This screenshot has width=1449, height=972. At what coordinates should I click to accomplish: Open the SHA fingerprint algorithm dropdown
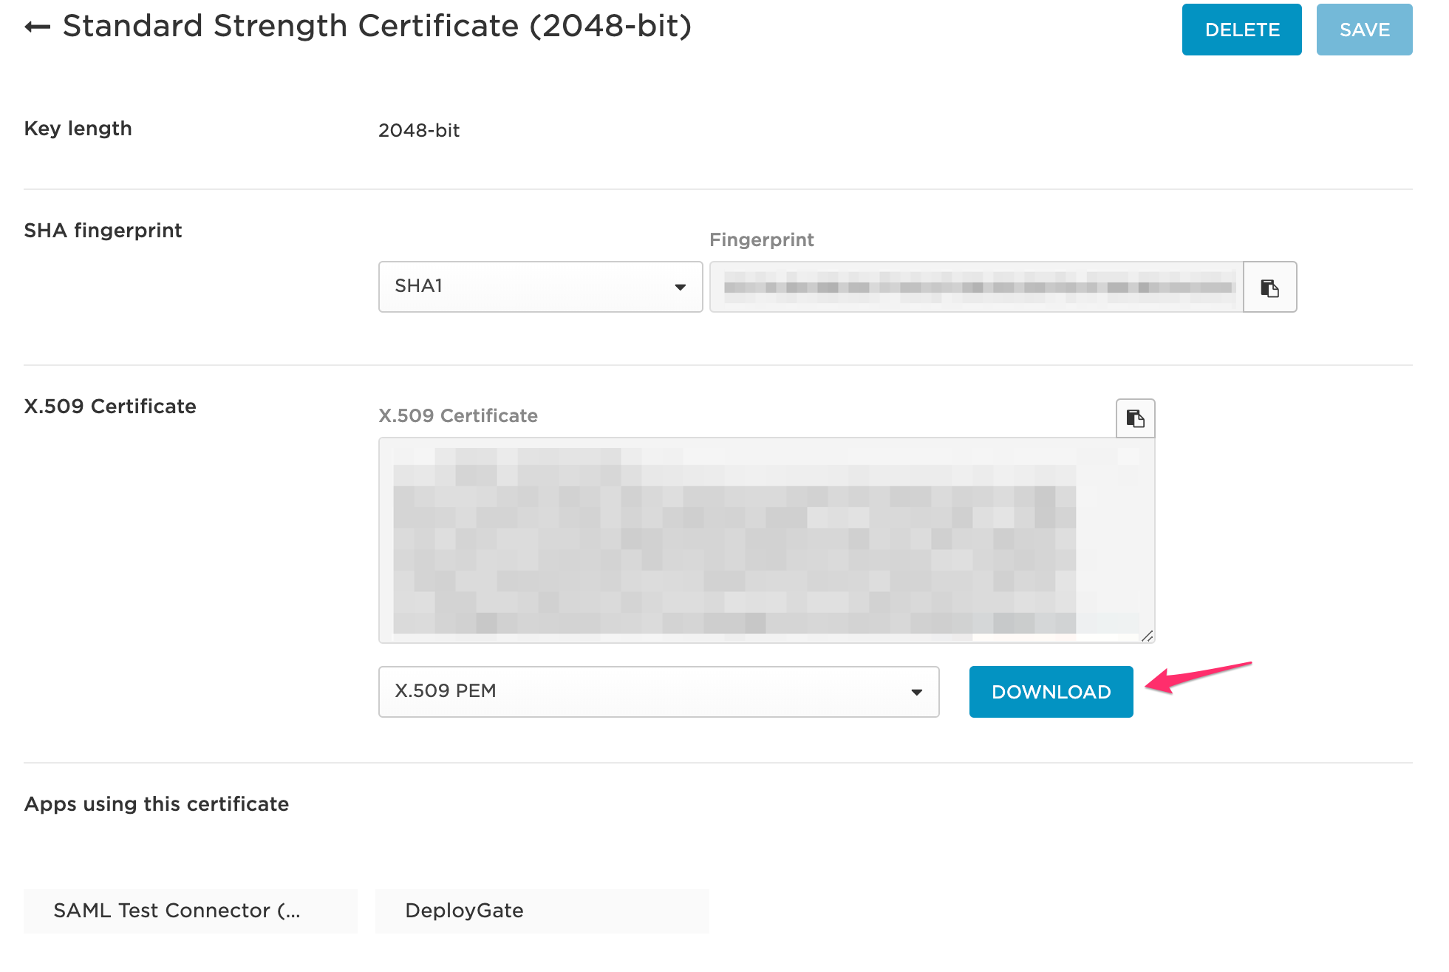point(539,287)
